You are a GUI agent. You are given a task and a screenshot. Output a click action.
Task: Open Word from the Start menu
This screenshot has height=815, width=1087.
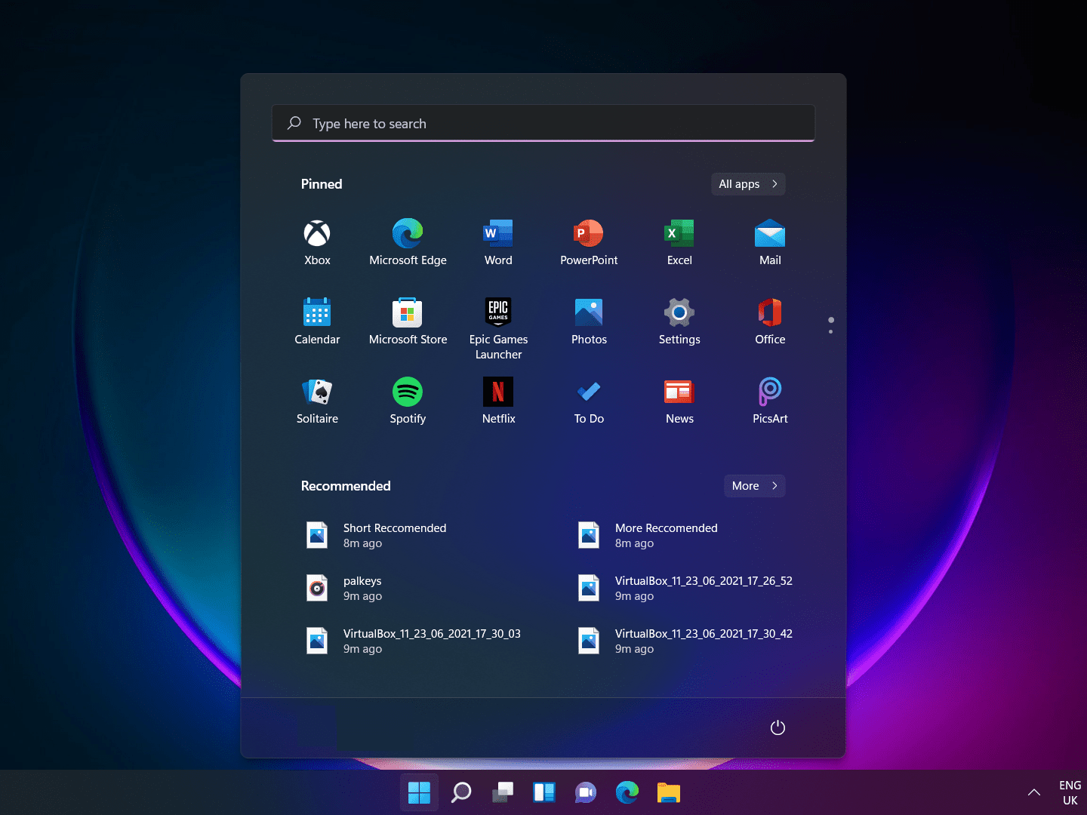498,240
